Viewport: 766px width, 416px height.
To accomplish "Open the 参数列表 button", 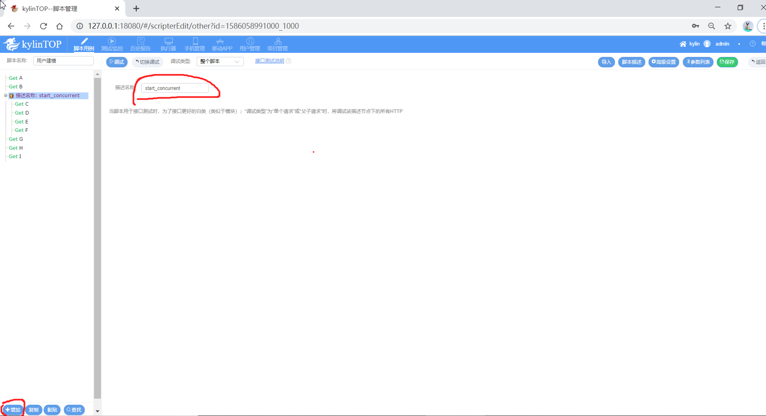I will tap(698, 62).
